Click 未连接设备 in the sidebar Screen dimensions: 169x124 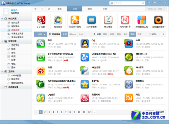[13, 87]
